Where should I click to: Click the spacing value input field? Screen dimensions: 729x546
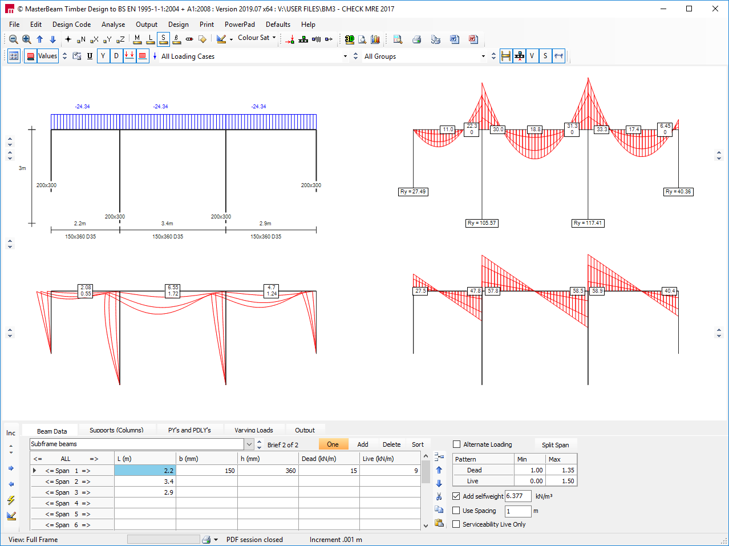click(x=518, y=511)
